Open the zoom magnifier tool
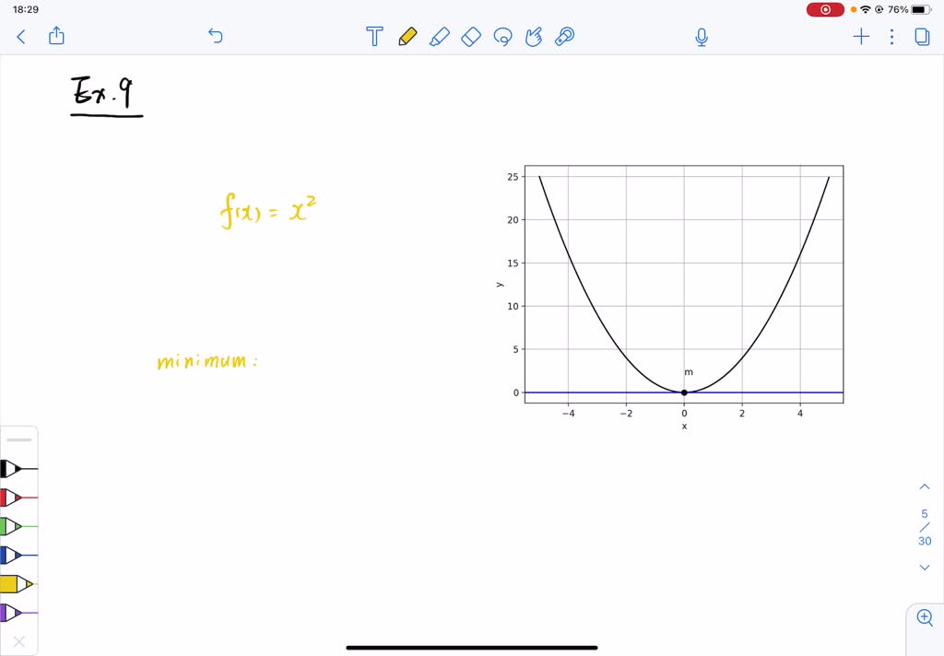The width and height of the screenshot is (944, 656). coord(925,618)
